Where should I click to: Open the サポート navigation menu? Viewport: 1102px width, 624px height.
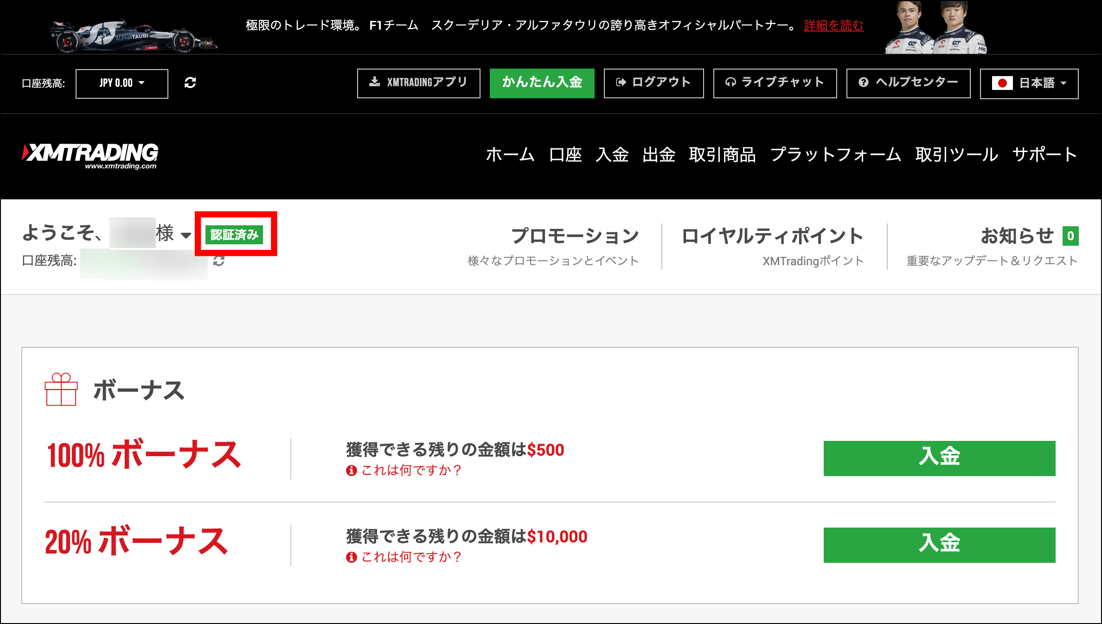coord(1044,155)
